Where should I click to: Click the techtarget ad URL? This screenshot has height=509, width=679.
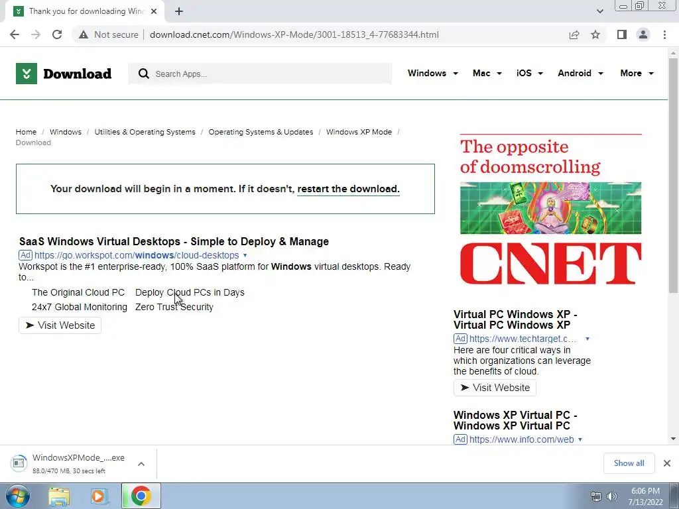(523, 339)
